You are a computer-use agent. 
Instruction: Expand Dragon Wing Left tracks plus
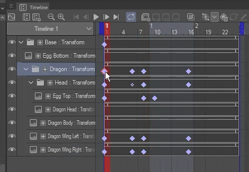coord(43,136)
